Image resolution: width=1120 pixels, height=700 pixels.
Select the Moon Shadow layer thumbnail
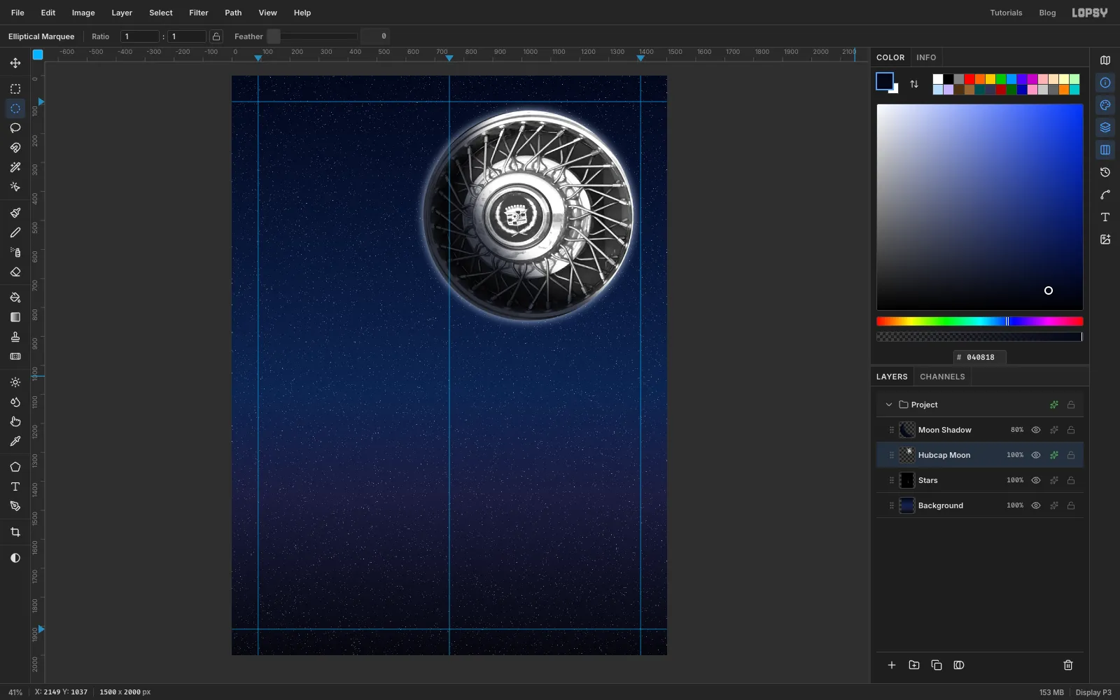(907, 430)
